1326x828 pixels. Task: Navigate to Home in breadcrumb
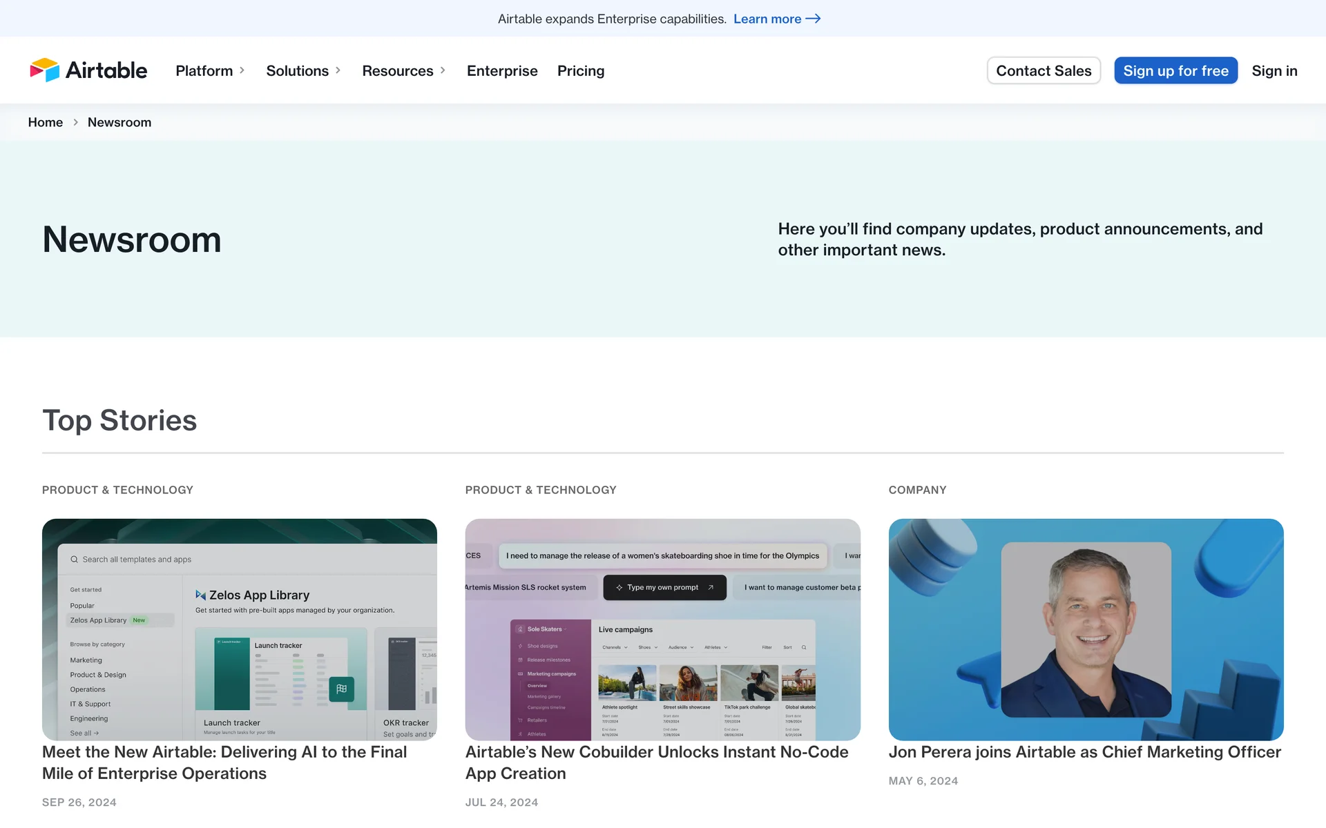point(46,122)
